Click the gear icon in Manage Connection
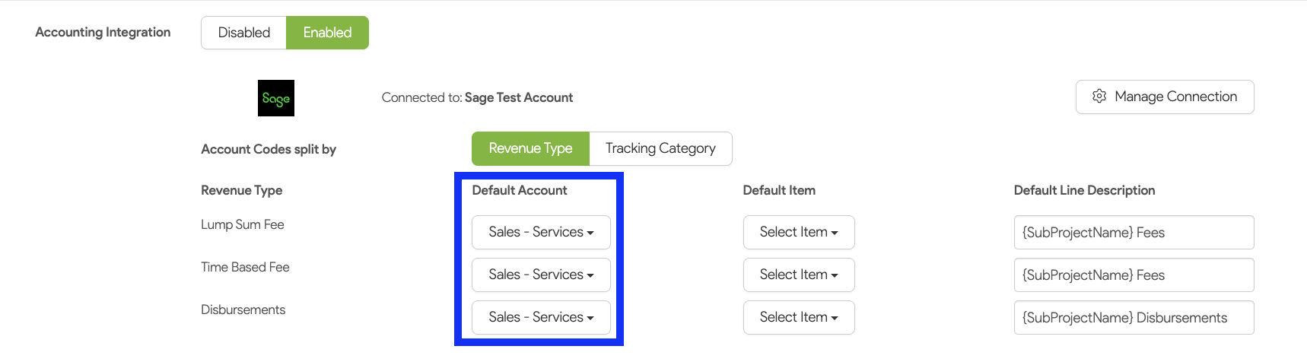1307x362 pixels. 1099,97
